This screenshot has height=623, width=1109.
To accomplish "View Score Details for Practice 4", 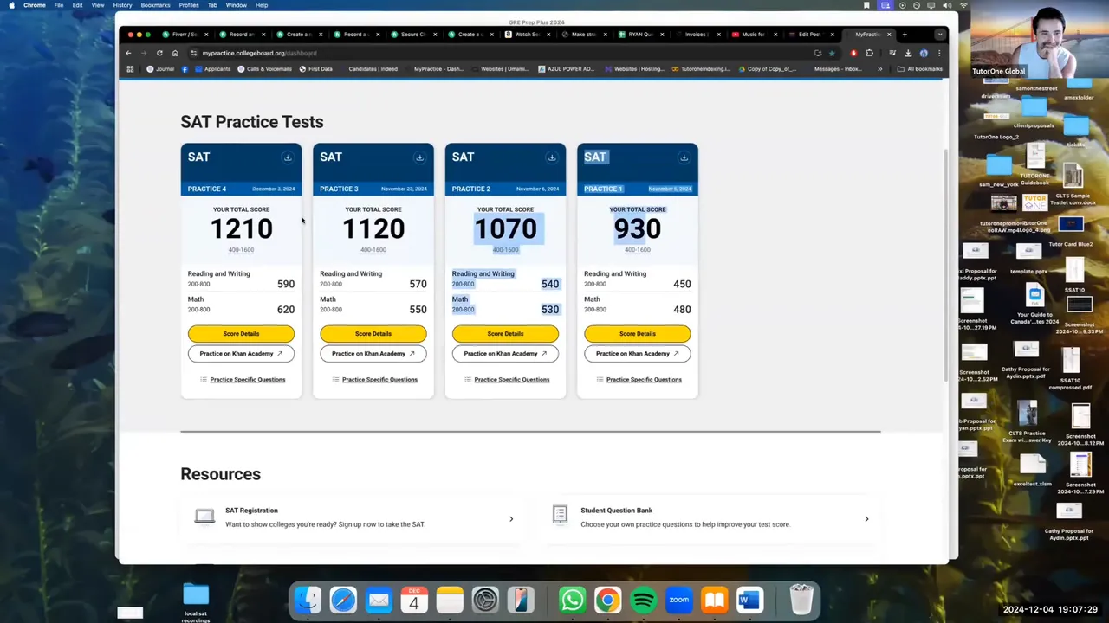I will click(x=241, y=333).
